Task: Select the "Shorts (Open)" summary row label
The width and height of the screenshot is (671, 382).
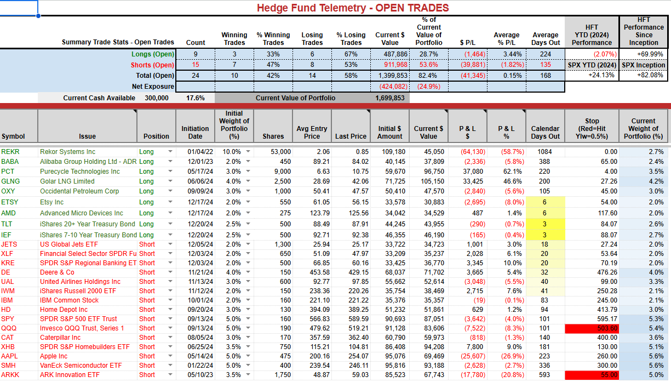Action: [153, 65]
